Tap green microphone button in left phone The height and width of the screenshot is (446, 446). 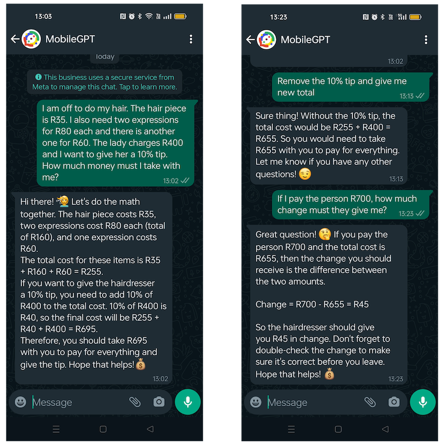click(x=188, y=402)
